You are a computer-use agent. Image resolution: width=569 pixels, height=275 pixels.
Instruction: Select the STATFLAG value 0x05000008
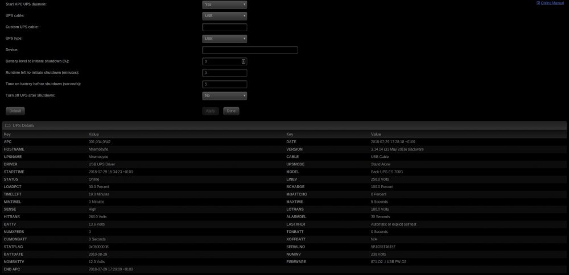point(98,247)
